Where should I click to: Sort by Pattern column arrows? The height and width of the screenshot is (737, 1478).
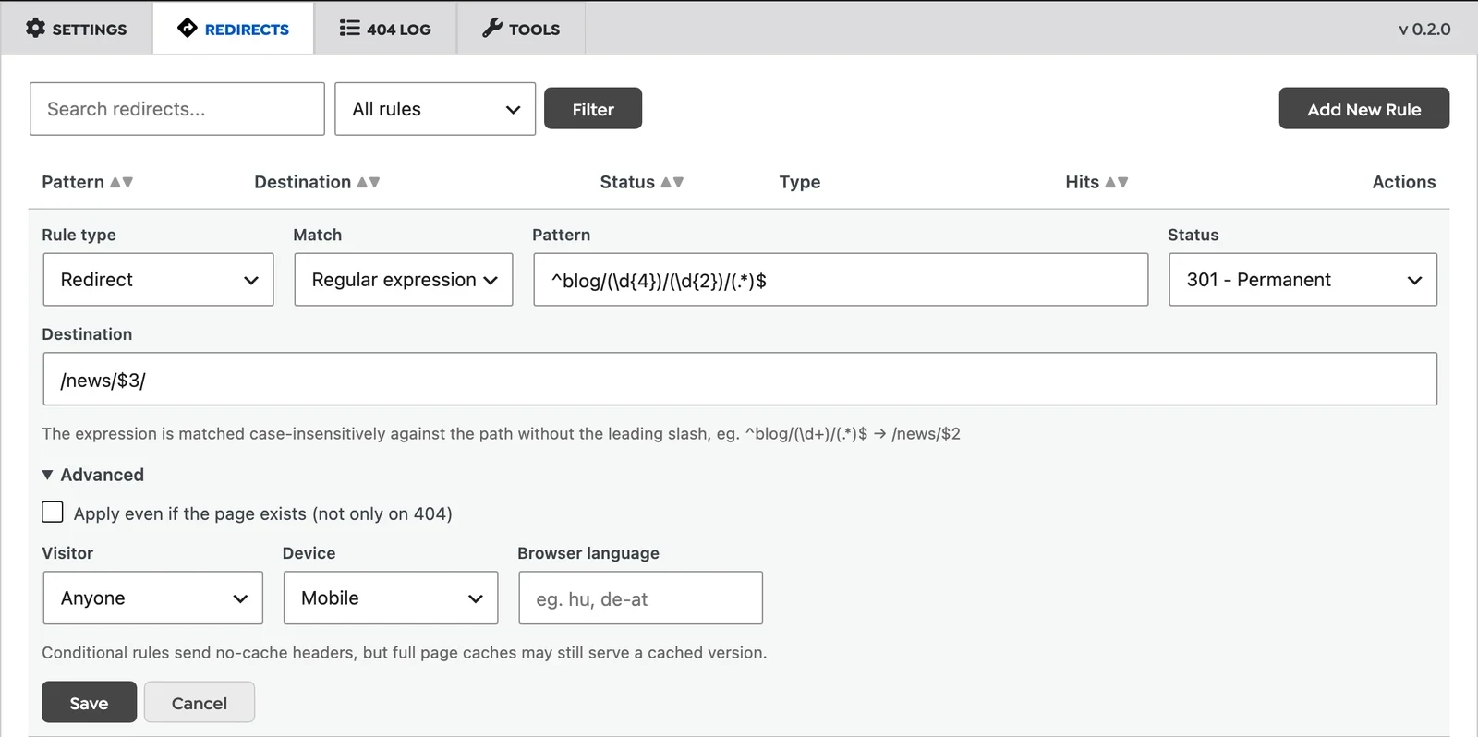[x=122, y=182]
